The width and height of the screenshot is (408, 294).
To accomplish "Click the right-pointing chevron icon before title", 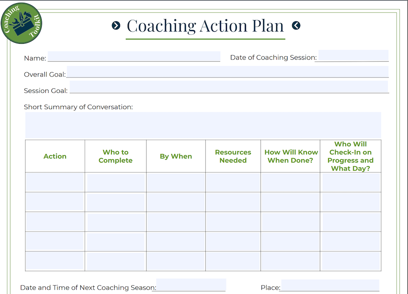I will pyautogui.click(x=116, y=25).
